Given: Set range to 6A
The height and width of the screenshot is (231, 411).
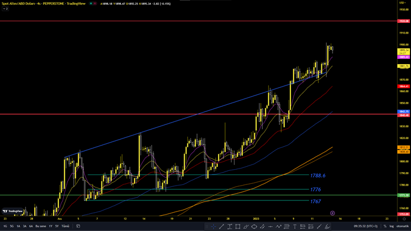Looking at the screenshot, I should click(31, 226).
